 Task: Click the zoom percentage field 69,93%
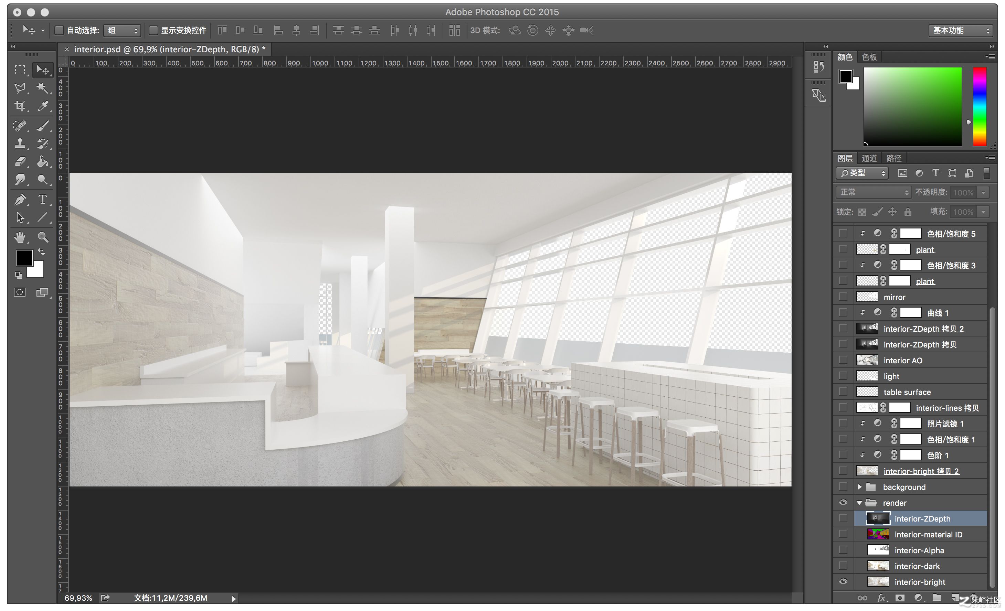78,598
